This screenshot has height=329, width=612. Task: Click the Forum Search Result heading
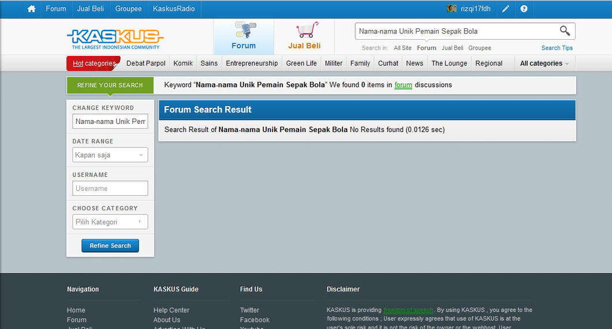tap(208, 110)
